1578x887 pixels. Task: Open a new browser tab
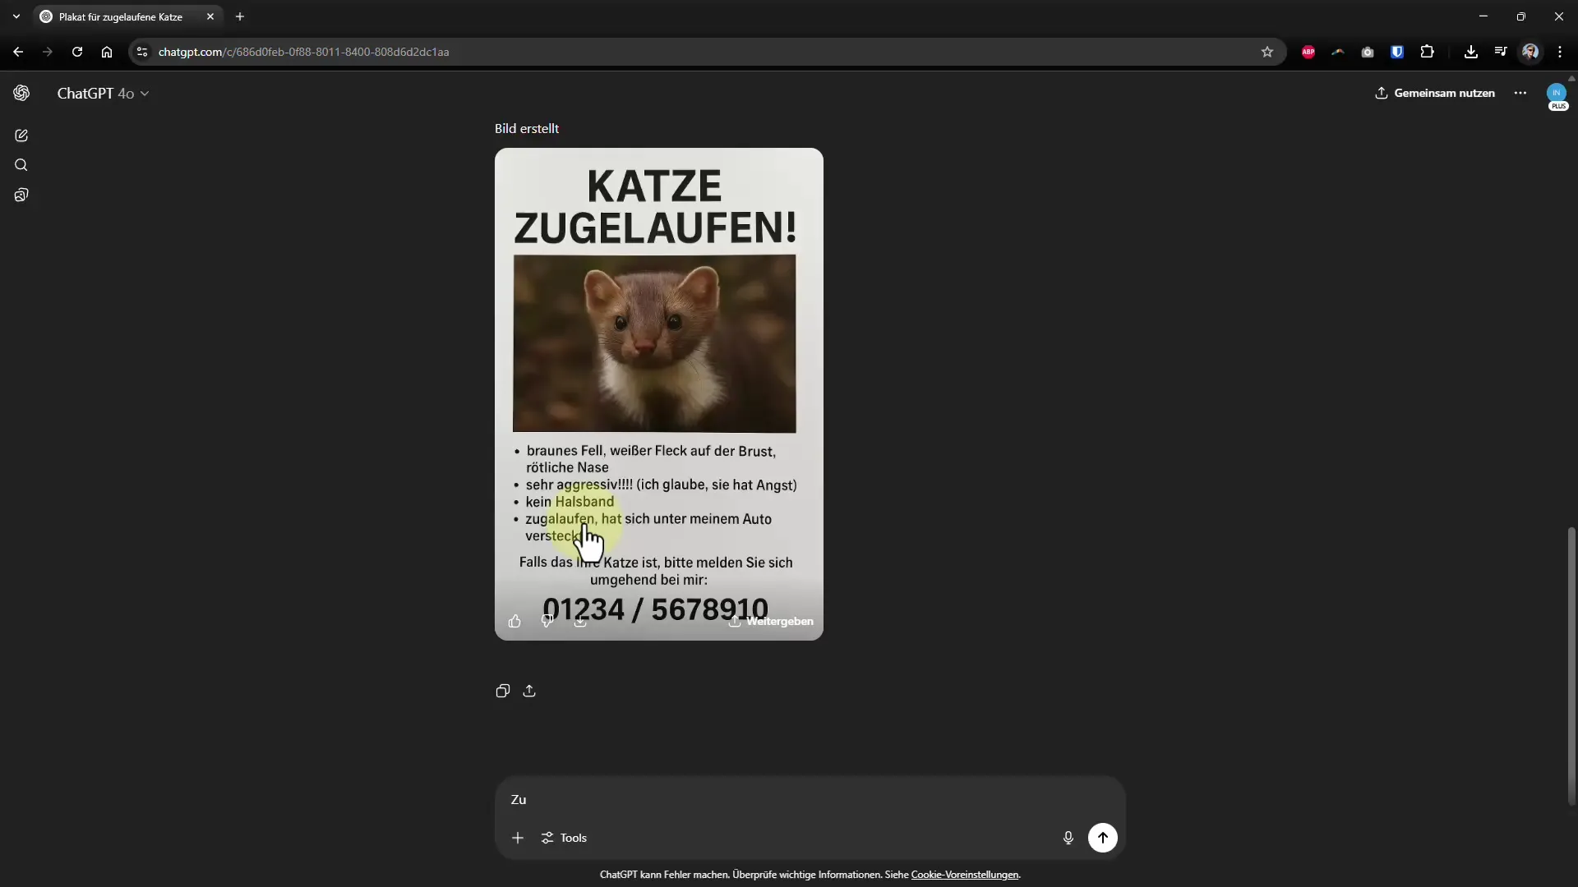[x=240, y=16]
